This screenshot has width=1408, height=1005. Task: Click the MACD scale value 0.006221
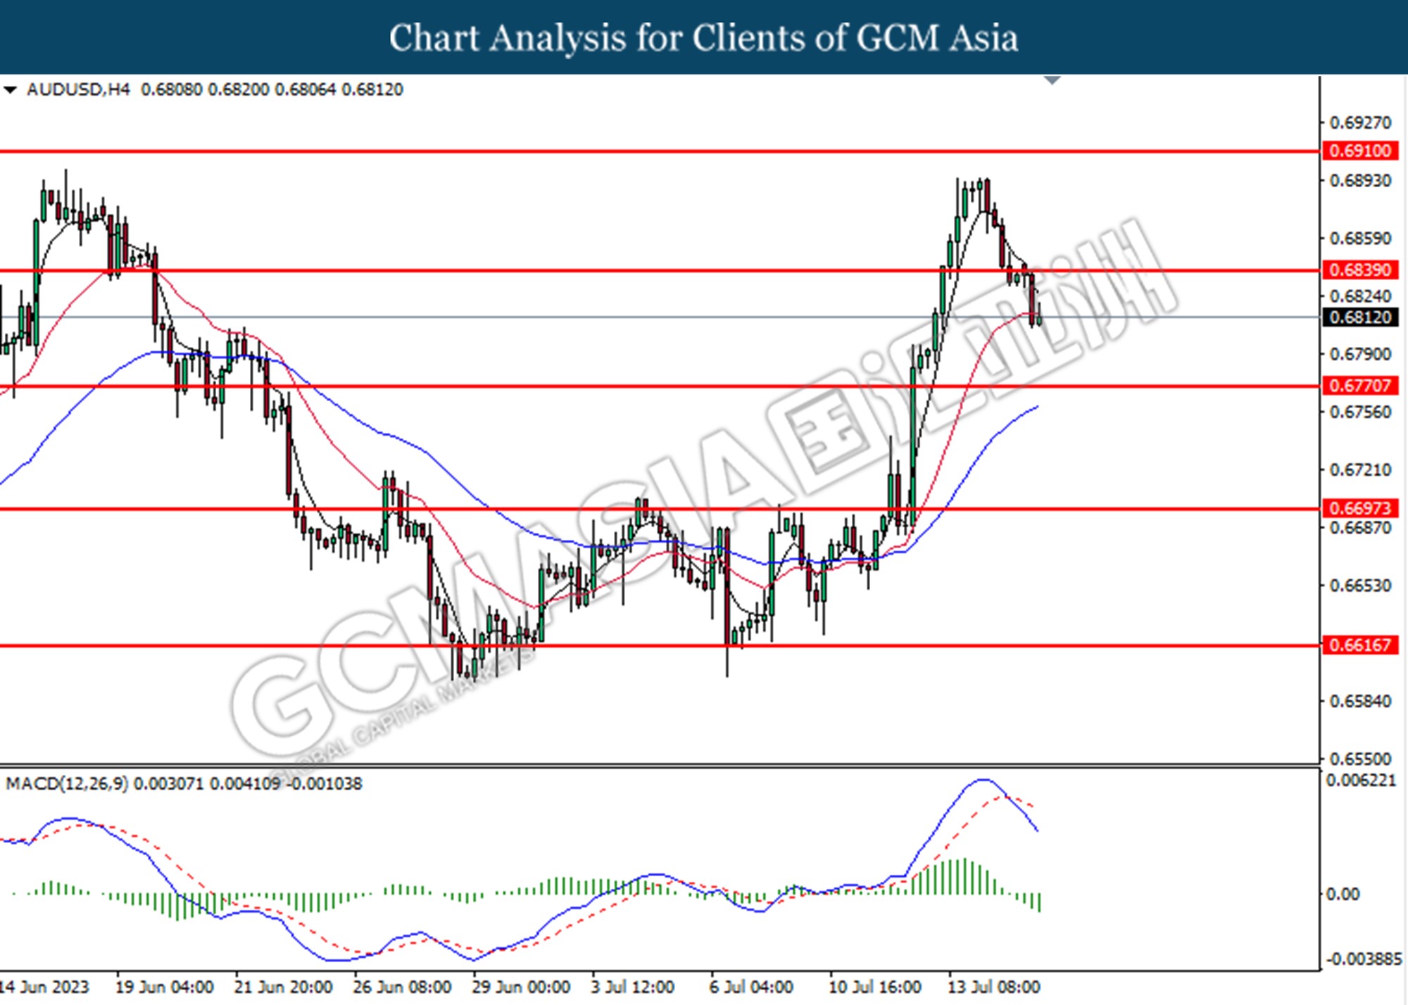tap(1360, 780)
